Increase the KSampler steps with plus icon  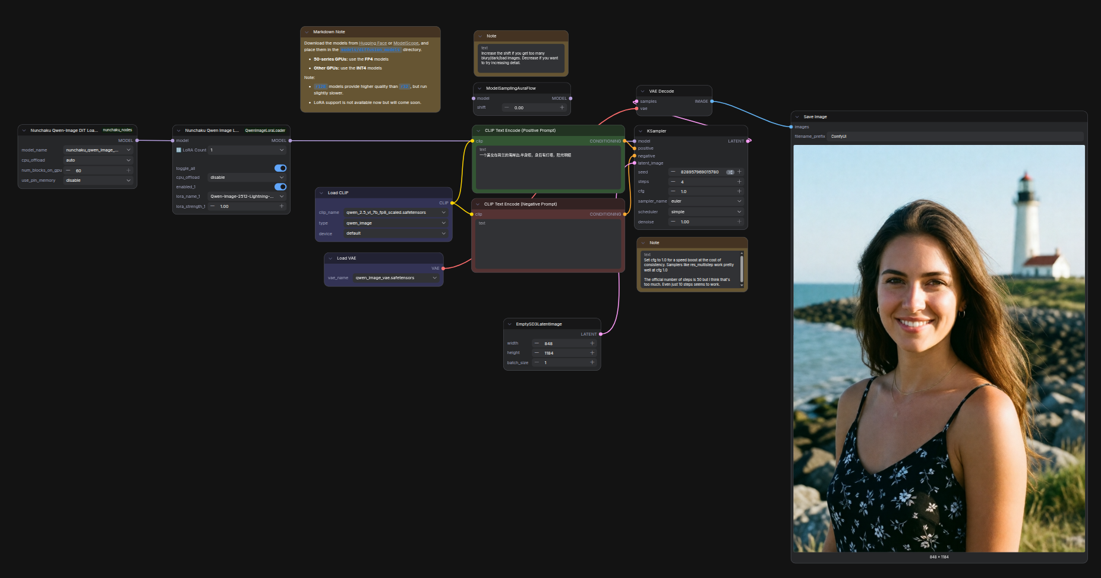[x=739, y=182]
